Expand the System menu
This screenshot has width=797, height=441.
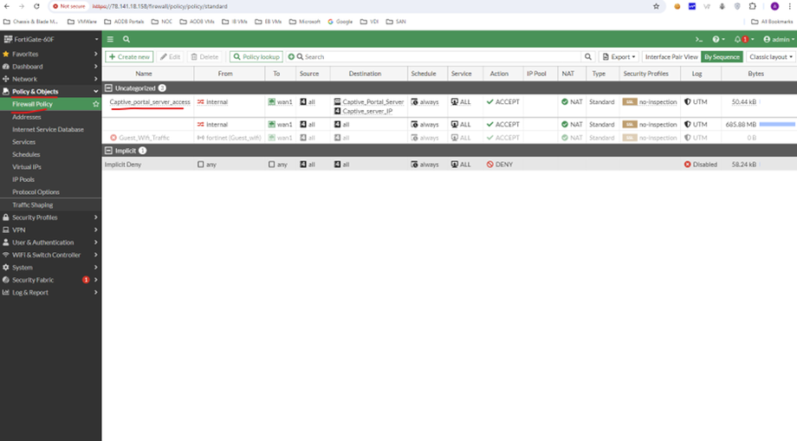[50, 267]
